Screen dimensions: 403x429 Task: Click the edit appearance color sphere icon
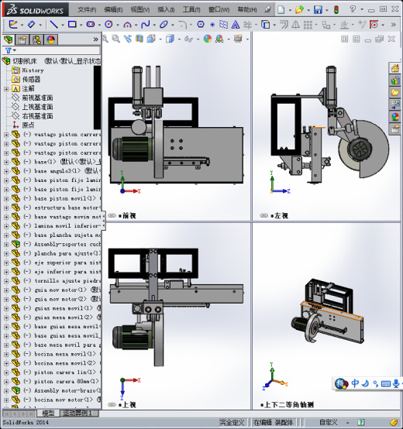click(208, 39)
